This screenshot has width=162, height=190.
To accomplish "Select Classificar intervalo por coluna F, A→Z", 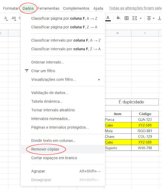I will click(63, 40).
